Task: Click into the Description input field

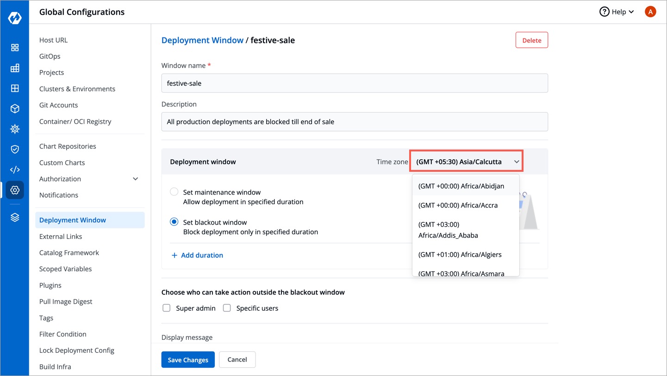Action: [x=355, y=122]
